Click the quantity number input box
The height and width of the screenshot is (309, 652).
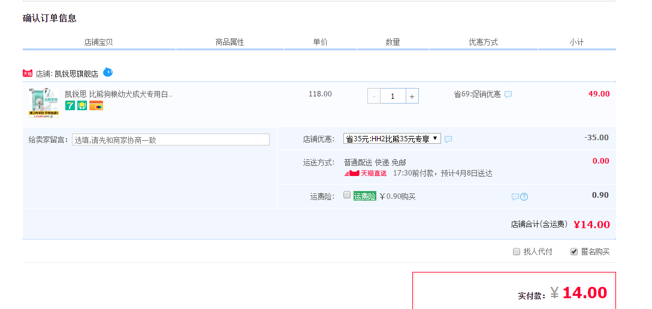click(393, 96)
